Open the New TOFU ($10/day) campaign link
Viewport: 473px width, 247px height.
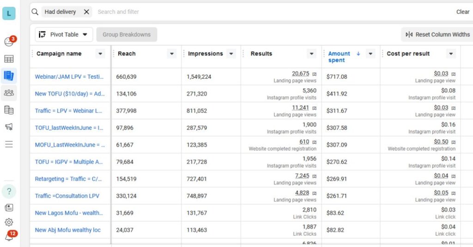(x=70, y=94)
